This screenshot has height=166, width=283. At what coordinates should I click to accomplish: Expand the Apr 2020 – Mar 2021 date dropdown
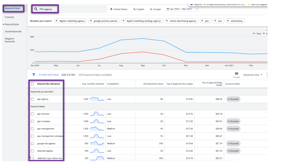[197, 9]
